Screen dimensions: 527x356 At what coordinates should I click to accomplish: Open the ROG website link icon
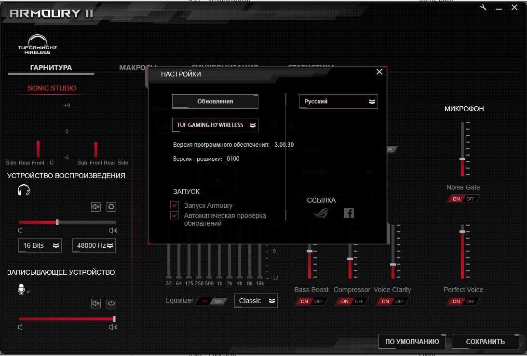tap(321, 213)
